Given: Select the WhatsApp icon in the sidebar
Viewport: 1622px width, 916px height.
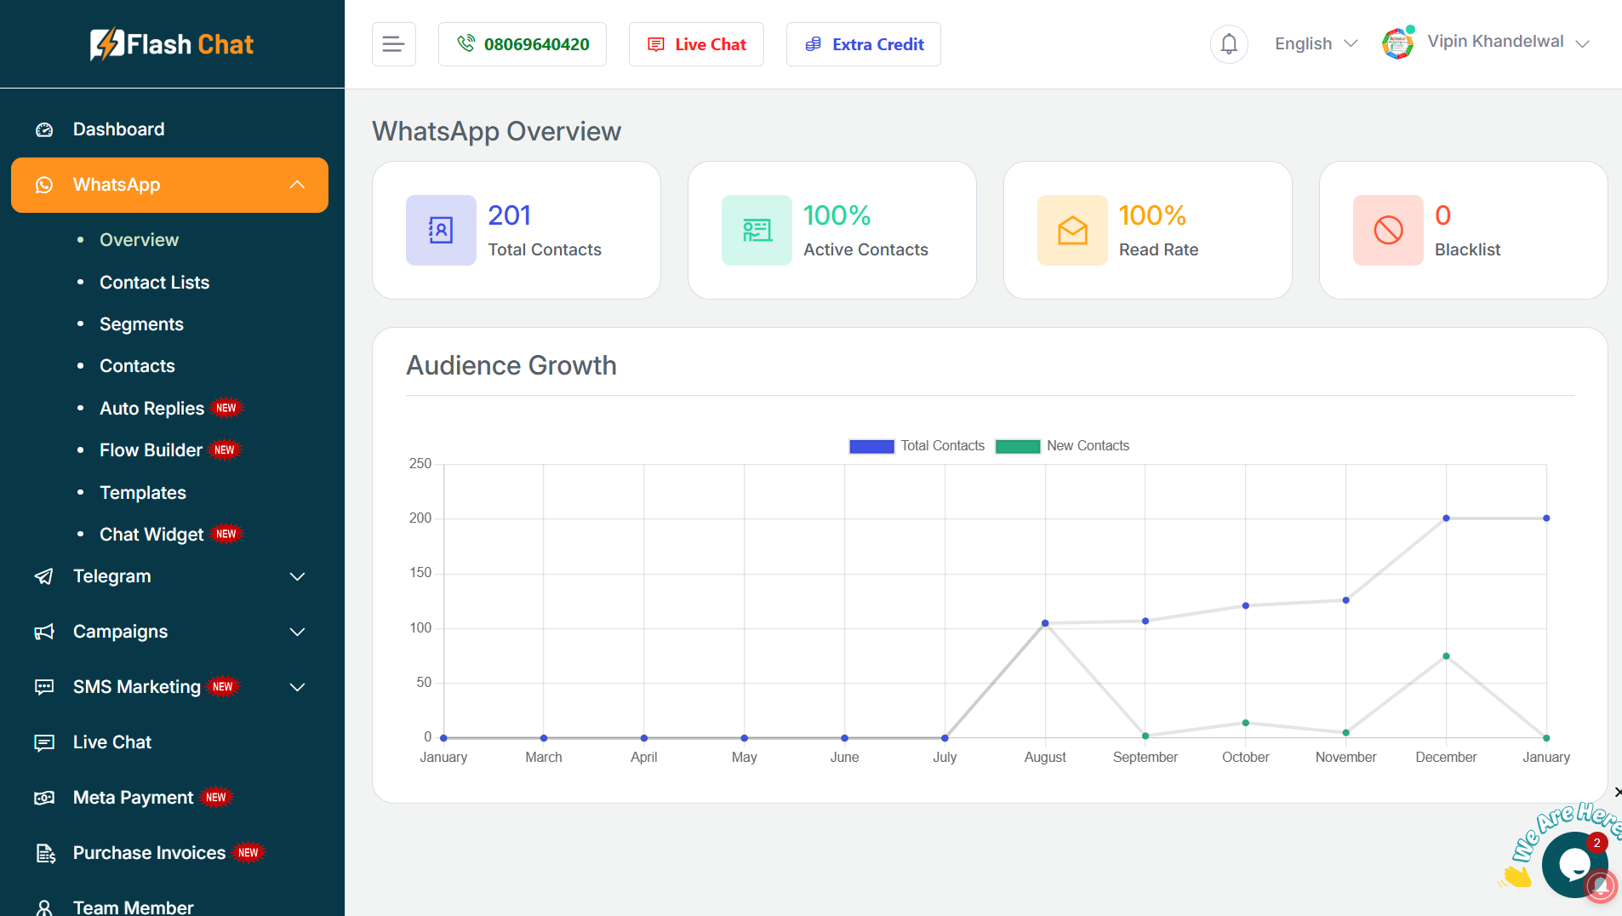Looking at the screenshot, I should tap(44, 185).
